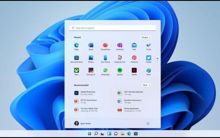The width and height of the screenshot is (220, 138).
Task: Open Microsoft Store on the taskbar
Action: [x=136, y=134]
